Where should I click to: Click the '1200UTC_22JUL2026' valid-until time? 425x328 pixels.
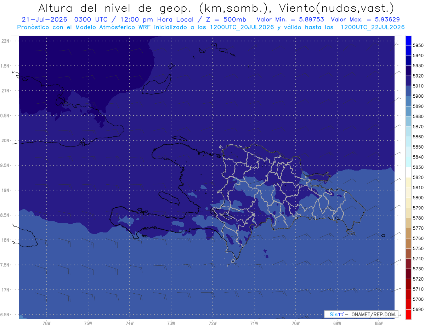pos(373,27)
